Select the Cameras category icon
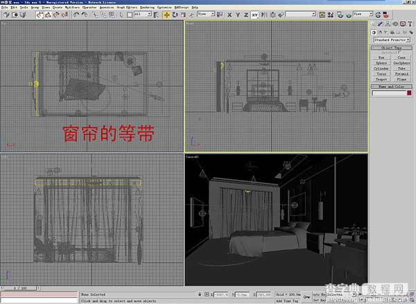416x304 pixels. [392, 33]
